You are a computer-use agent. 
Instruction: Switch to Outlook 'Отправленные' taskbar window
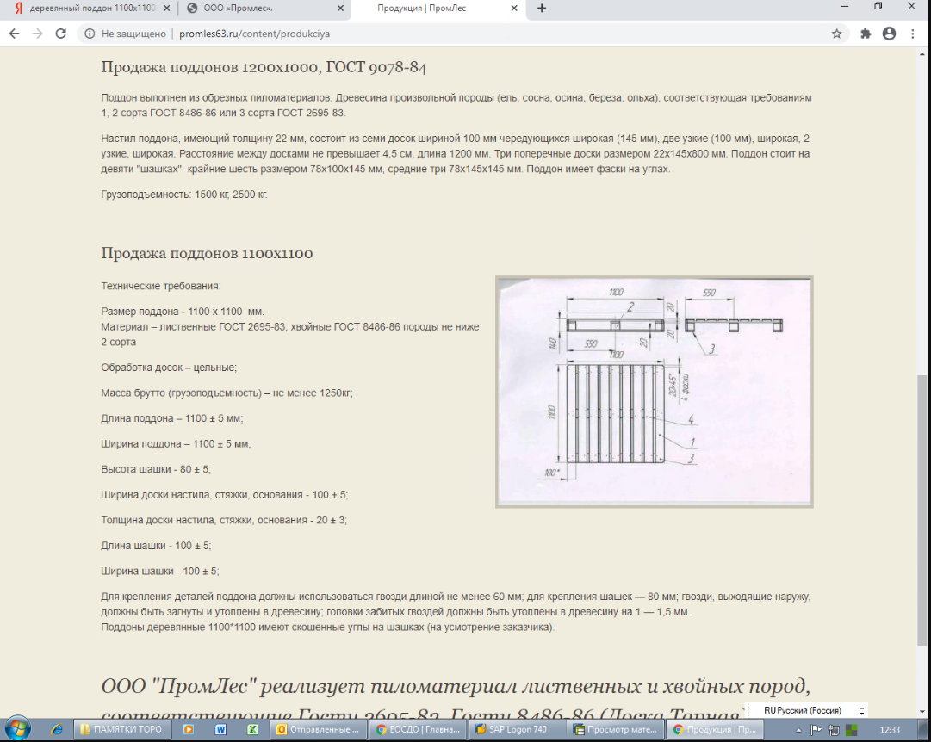(319, 730)
